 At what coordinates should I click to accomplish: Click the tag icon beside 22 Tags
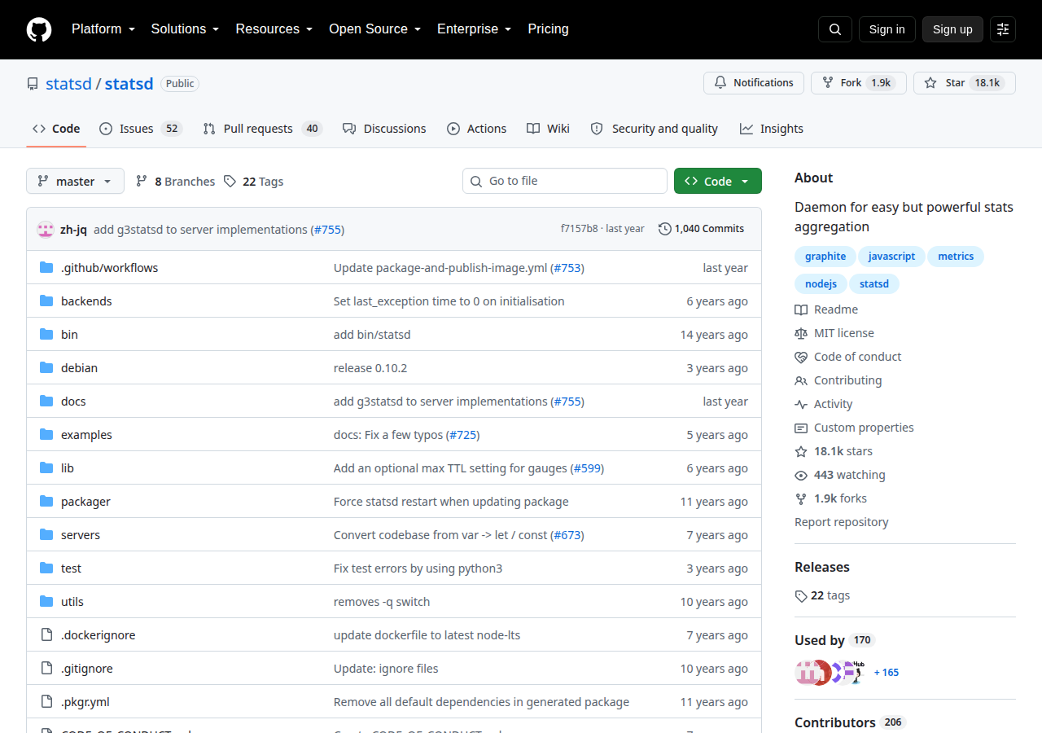click(230, 182)
